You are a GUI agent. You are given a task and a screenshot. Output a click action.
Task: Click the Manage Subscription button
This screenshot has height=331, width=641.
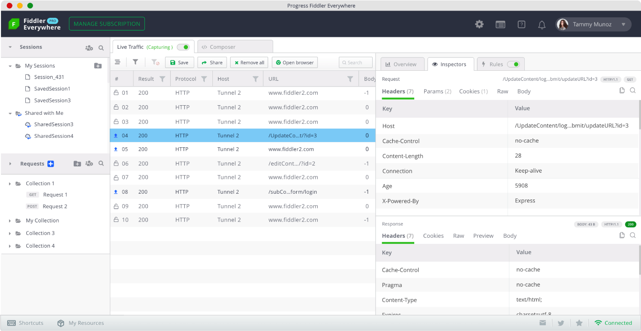point(107,24)
